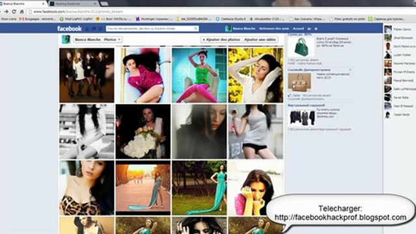This screenshot has height=234, width=416.
Task: Click the Facebook logo
Action: [70, 29]
